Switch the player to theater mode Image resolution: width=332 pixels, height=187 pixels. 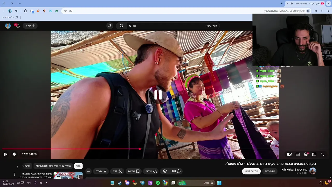pos(314,154)
